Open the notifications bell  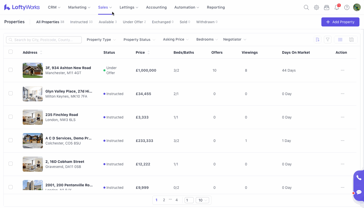[x=337, y=7]
